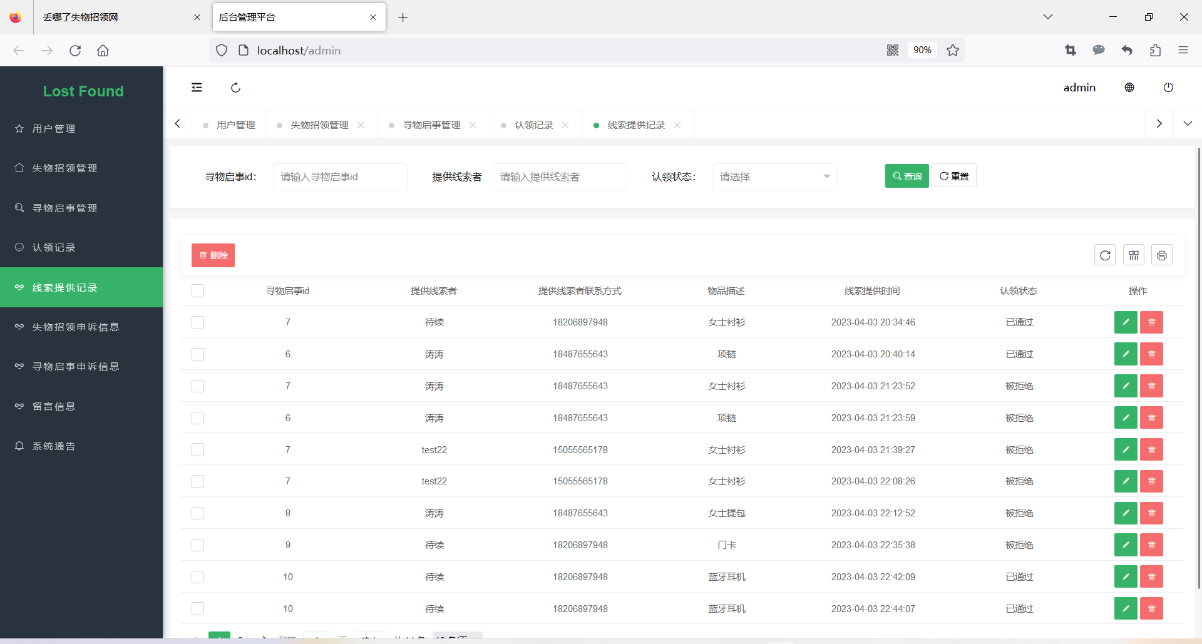Edit the row dated 2023-04-03 21:23:59
The image size is (1202, 644).
tap(1126, 417)
